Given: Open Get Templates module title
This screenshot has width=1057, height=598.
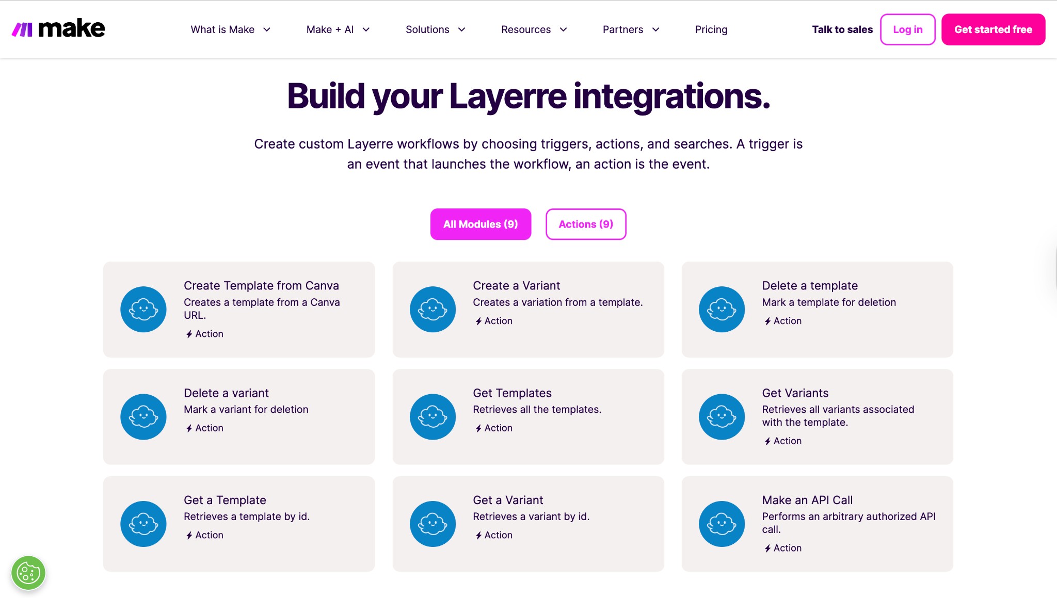Looking at the screenshot, I should coord(512,393).
